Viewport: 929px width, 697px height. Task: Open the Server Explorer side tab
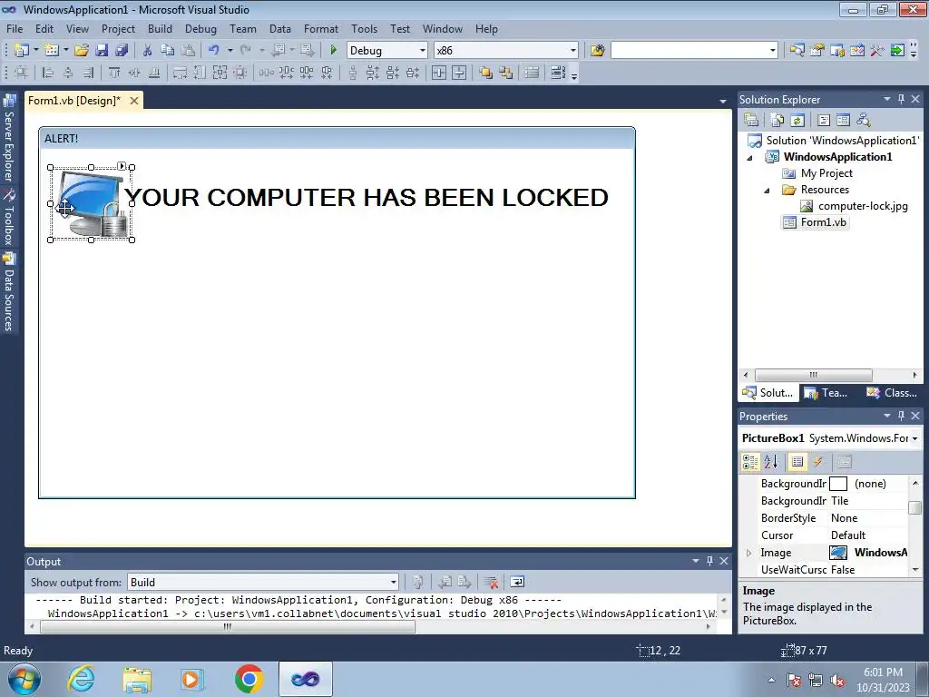[x=9, y=138]
